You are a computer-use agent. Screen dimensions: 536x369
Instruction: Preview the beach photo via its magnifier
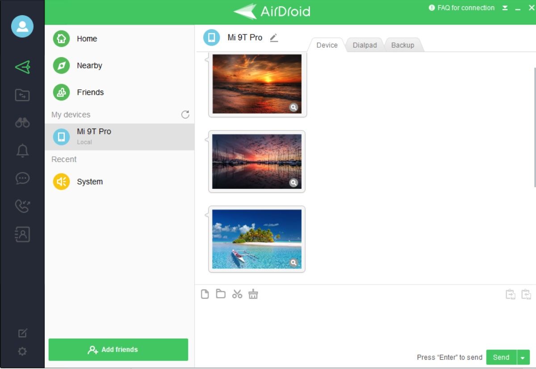click(294, 263)
